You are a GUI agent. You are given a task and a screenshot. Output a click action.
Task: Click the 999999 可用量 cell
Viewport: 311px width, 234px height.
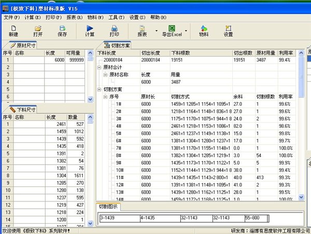(75, 60)
